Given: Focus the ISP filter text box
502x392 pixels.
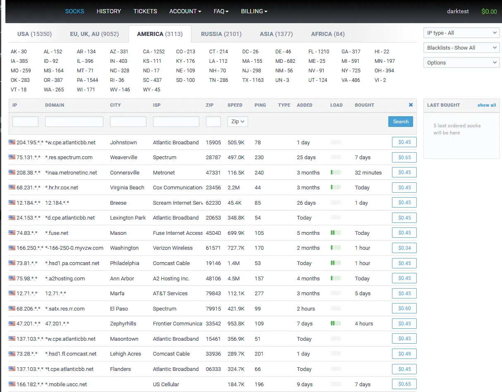Looking at the screenshot, I should click(x=176, y=122).
